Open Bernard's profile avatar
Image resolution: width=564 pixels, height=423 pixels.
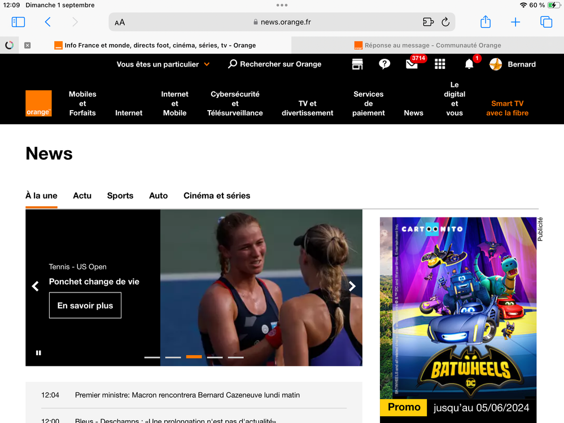coord(496,64)
